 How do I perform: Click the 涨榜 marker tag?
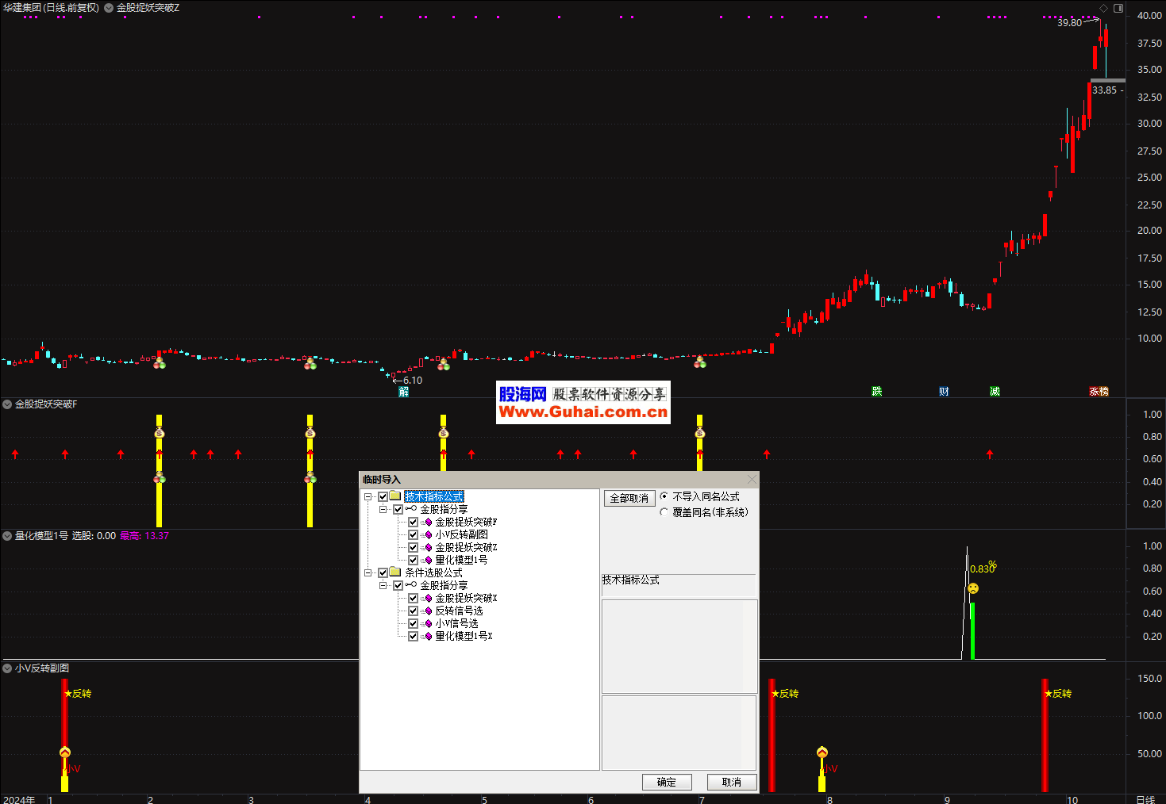(x=1099, y=392)
